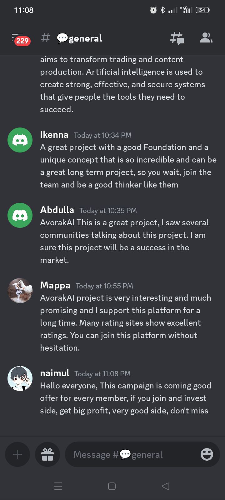Tap the username Ikenna
The image size is (225, 500).
click(x=54, y=135)
